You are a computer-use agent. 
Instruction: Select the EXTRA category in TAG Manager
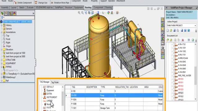[x=49, y=94]
